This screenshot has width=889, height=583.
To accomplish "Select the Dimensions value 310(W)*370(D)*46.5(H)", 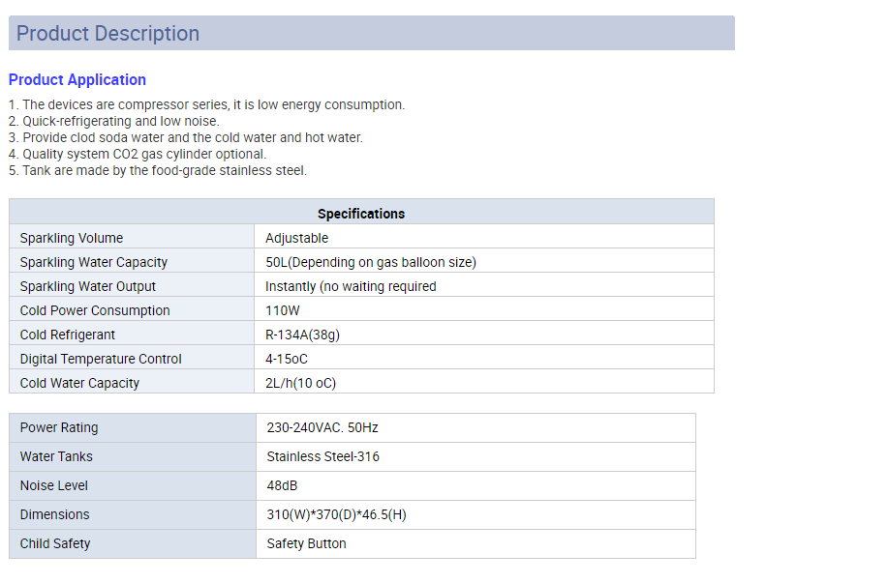I will pyautogui.click(x=337, y=514).
